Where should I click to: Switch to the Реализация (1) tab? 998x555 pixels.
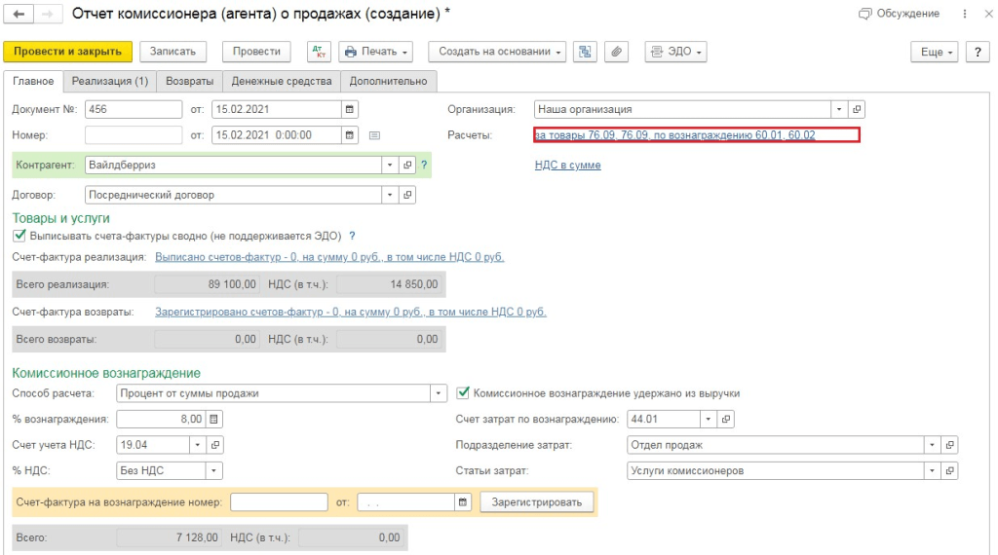pyautogui.click(x=109, y=81)
